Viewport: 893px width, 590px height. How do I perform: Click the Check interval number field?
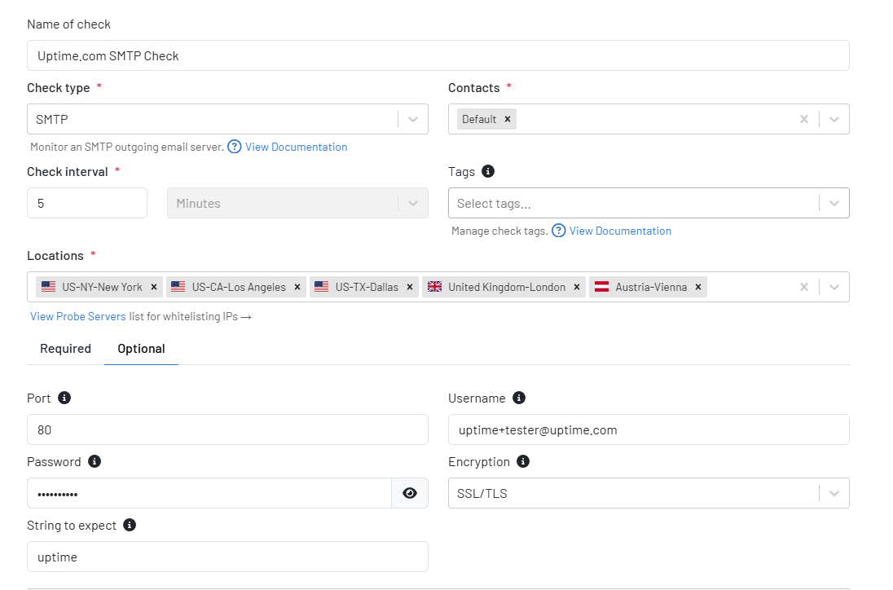[x=87, y=203]
